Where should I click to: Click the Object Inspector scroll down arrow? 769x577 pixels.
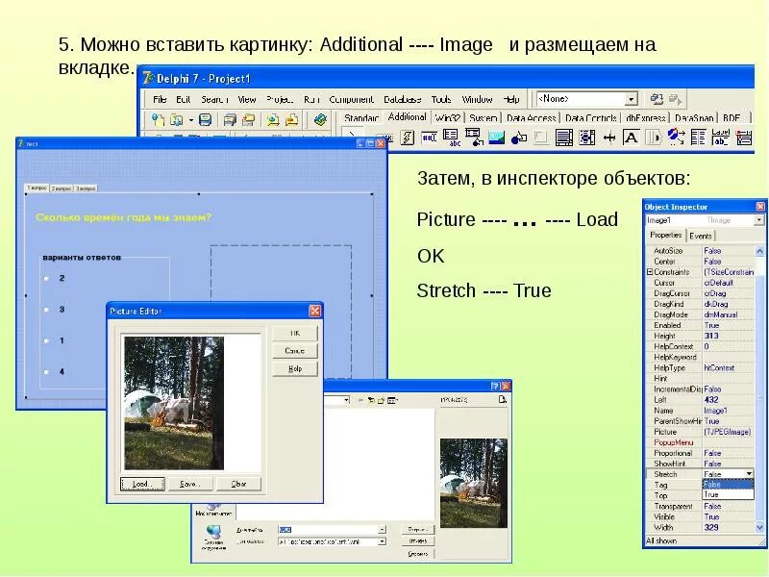click(759, 528)
